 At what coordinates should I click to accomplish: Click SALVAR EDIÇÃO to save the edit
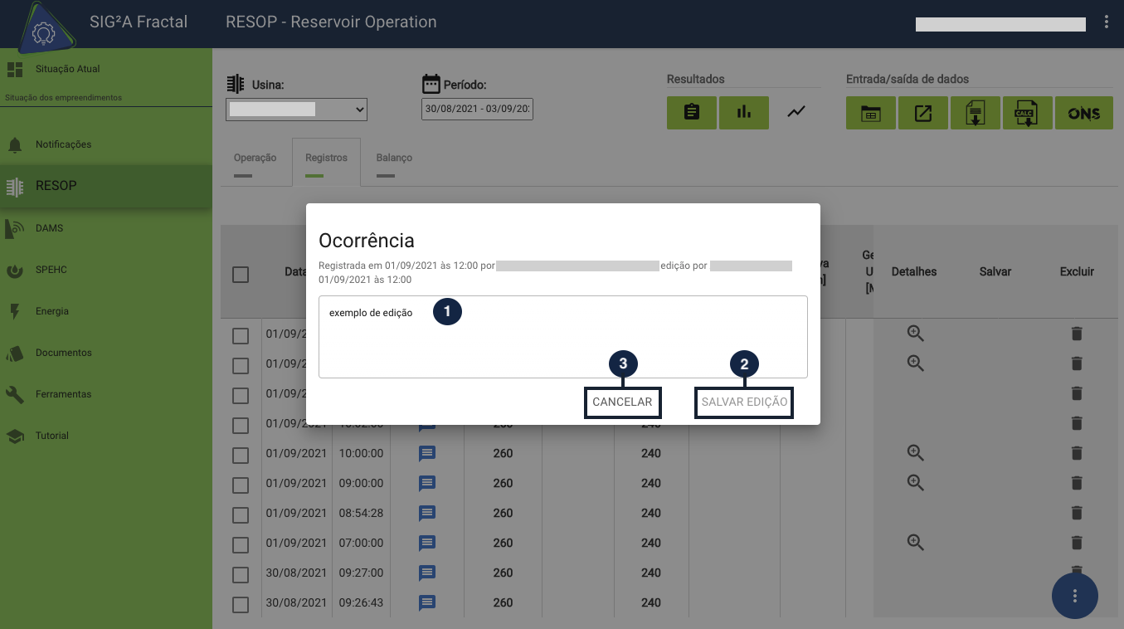744,402
